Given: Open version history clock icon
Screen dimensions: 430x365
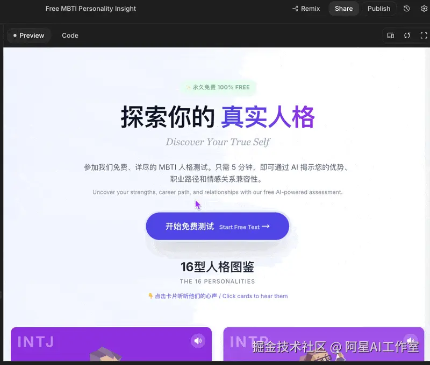Looking at the screenshot, I should [x=406, y=9].
